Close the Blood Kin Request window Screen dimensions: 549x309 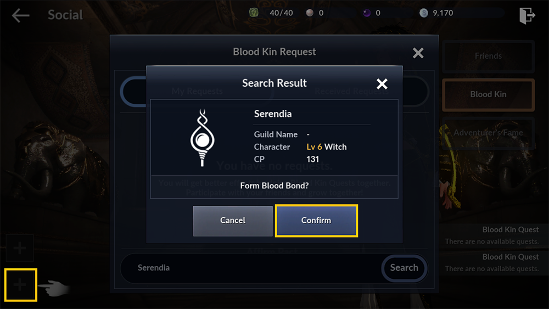point(418,53)
